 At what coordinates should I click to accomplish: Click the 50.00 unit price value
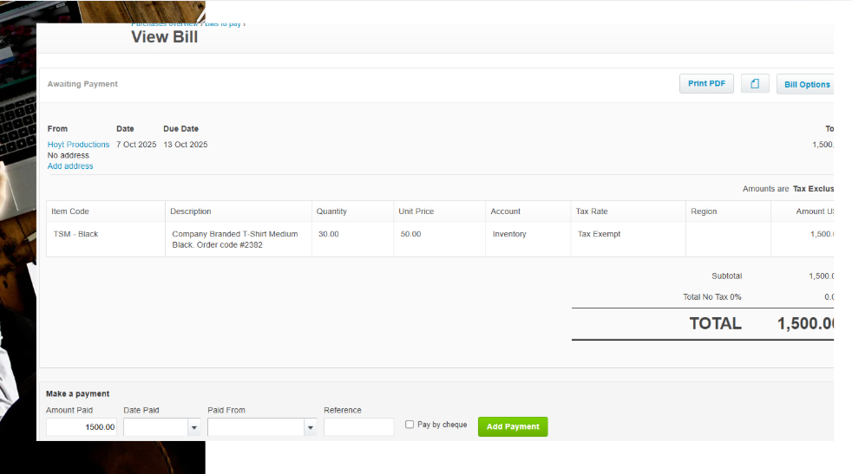(410, 234)
